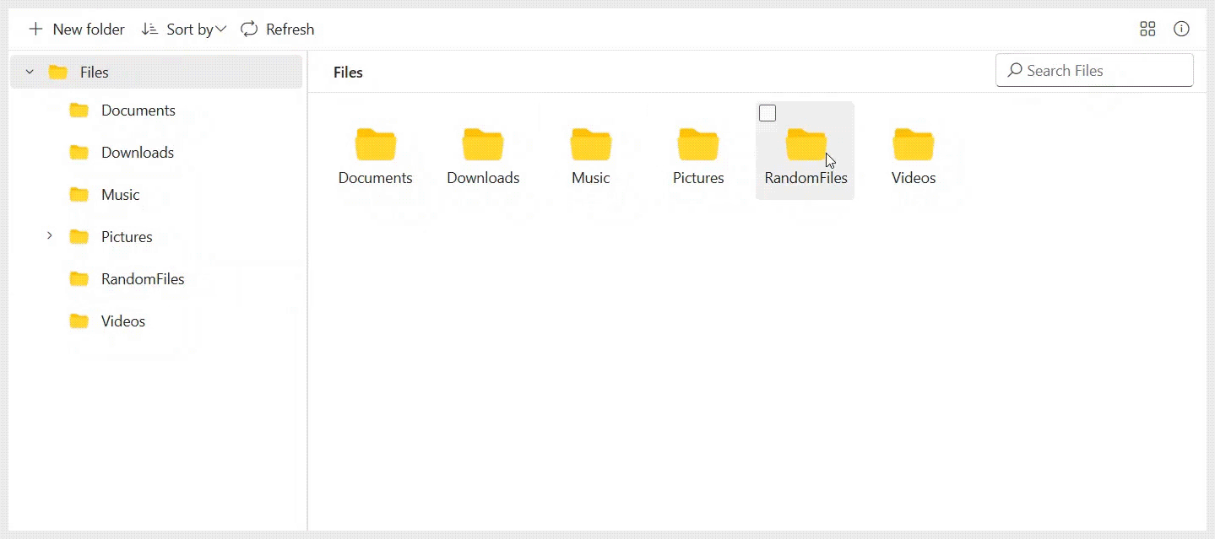Open the Videos folder icon in grid
The height and width of the screenshot is (539, 1215).
914,145
